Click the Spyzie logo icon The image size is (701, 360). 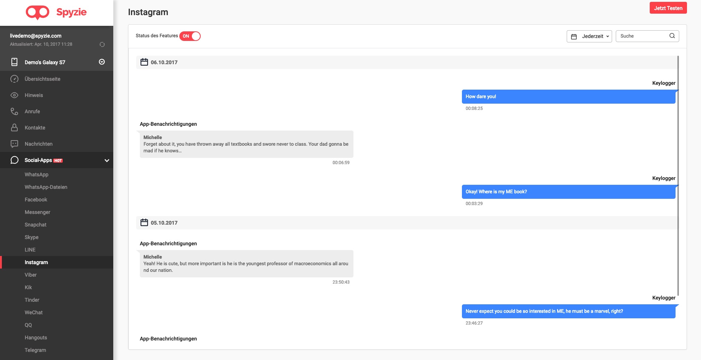point(37,12)
